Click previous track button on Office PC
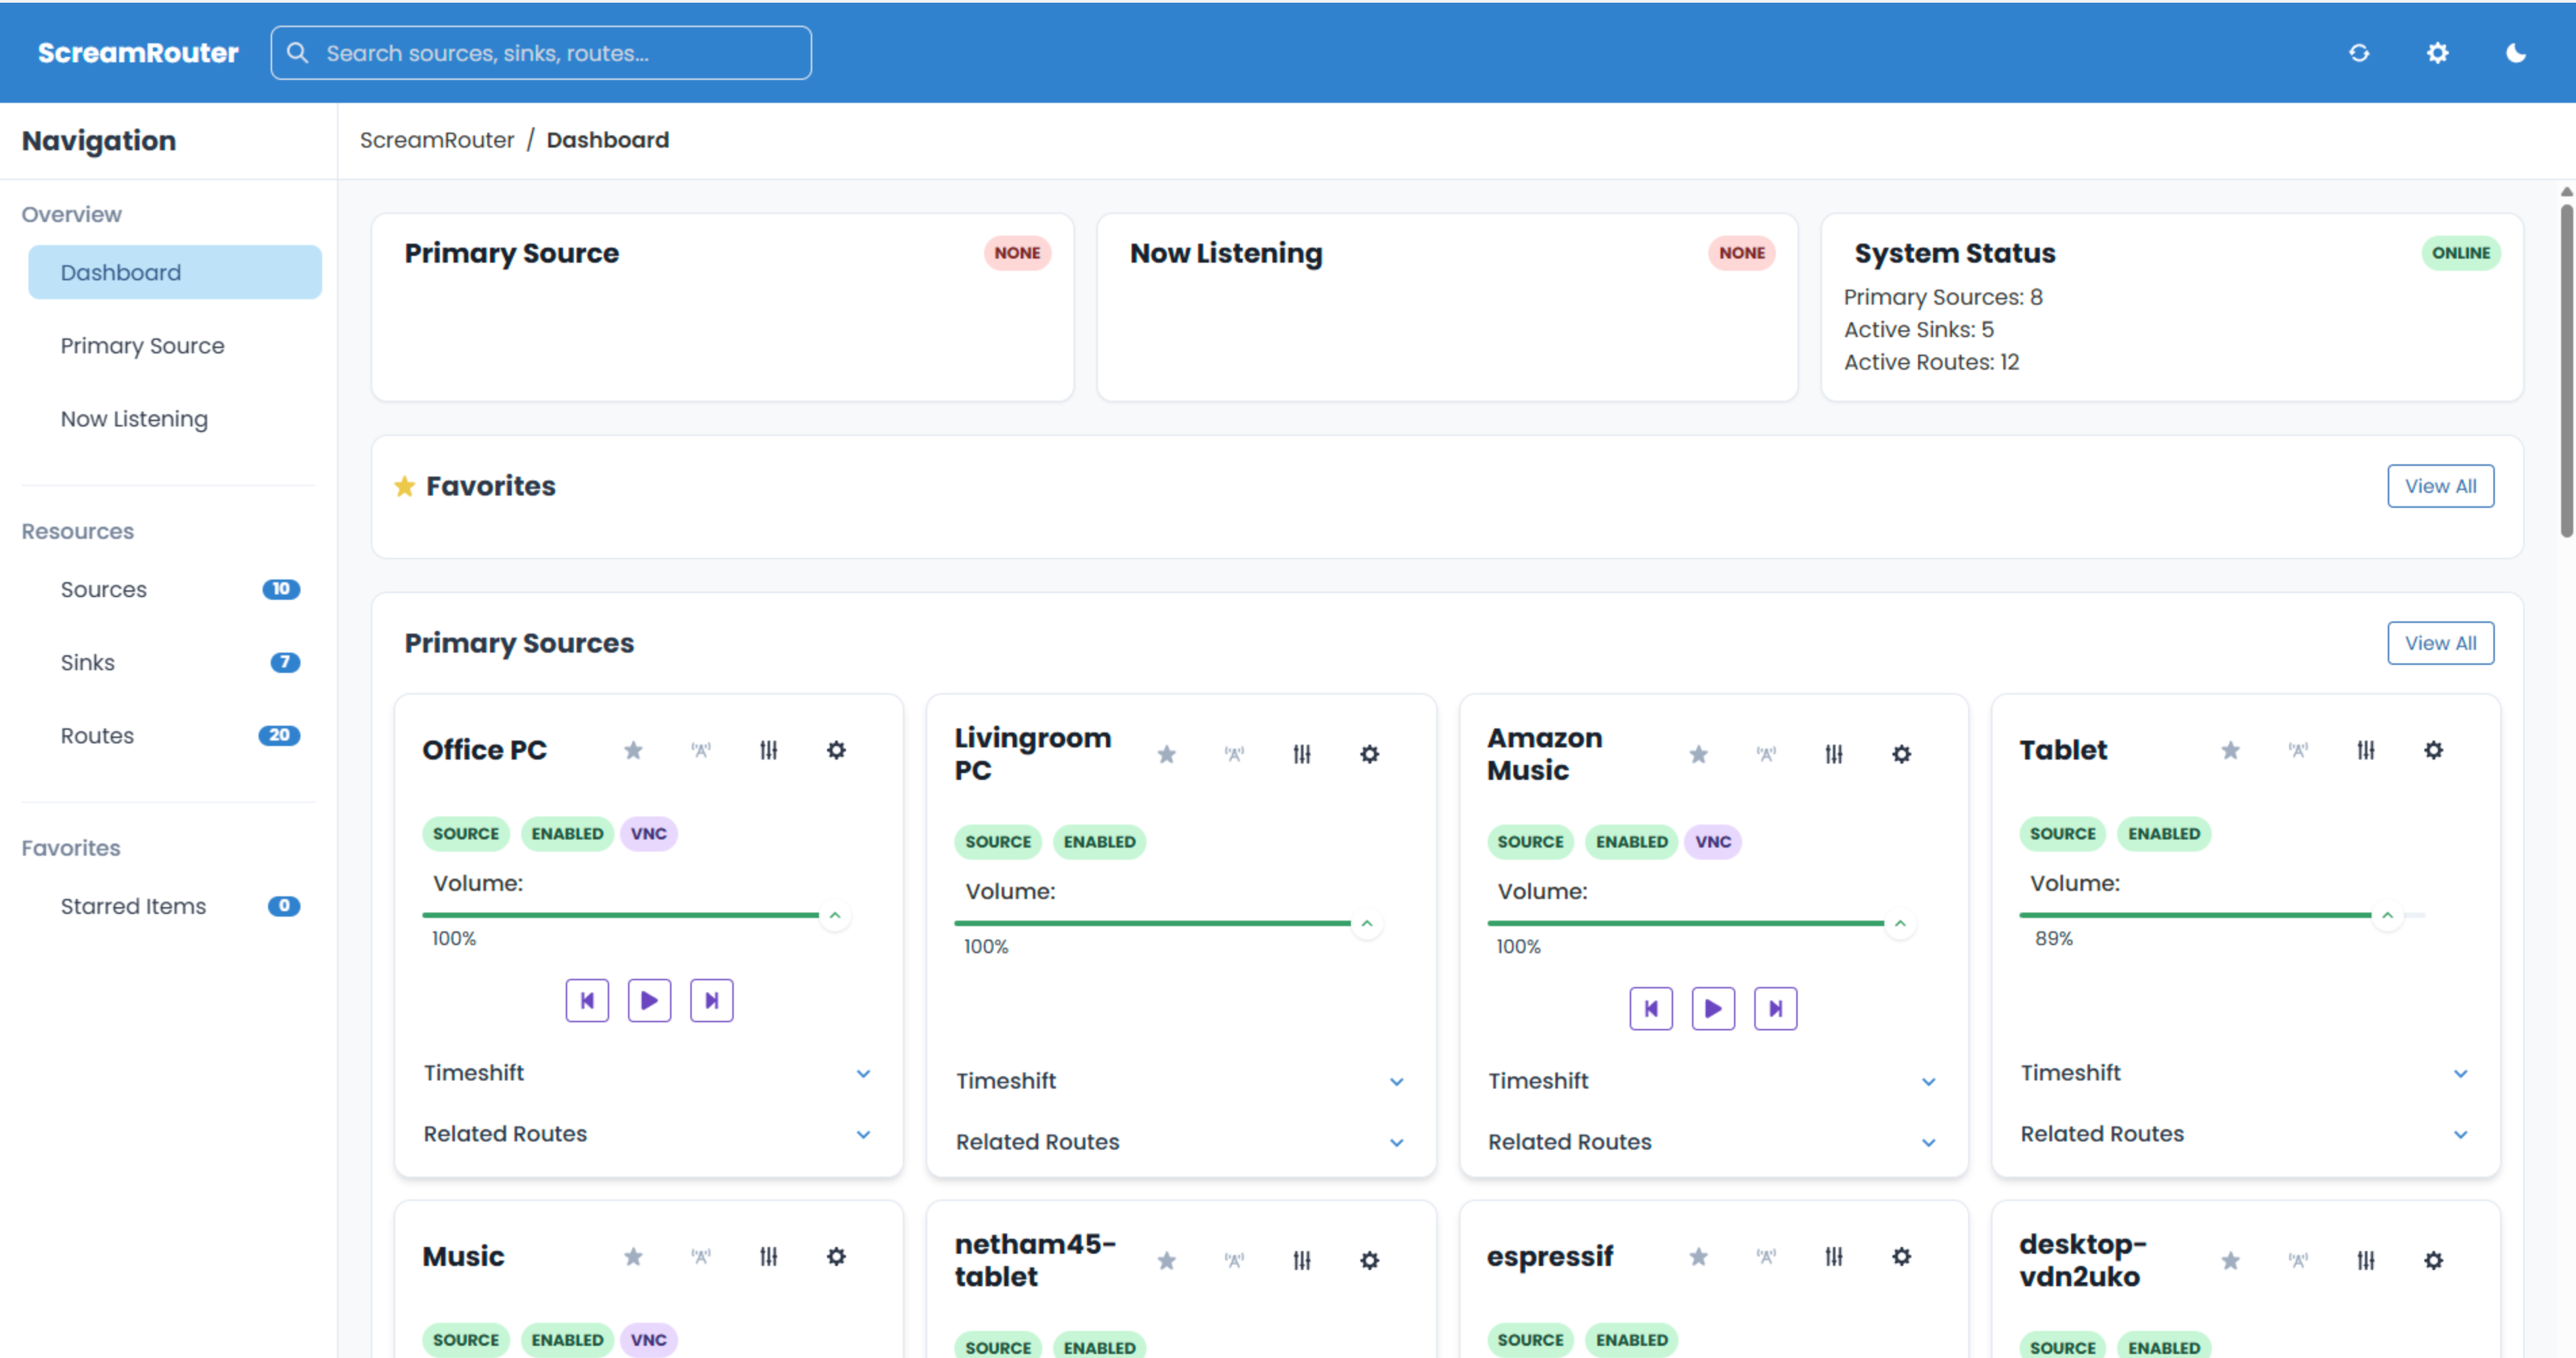 pos(587,1000)
